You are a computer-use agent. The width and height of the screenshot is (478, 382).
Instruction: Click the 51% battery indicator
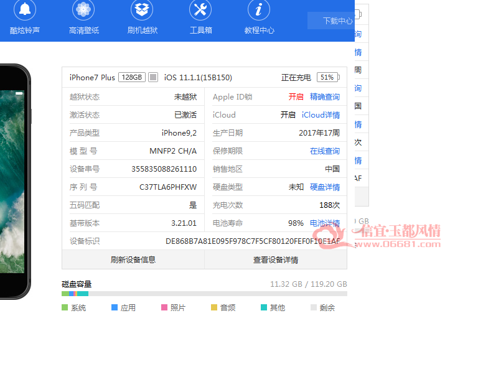click(328, 77)
